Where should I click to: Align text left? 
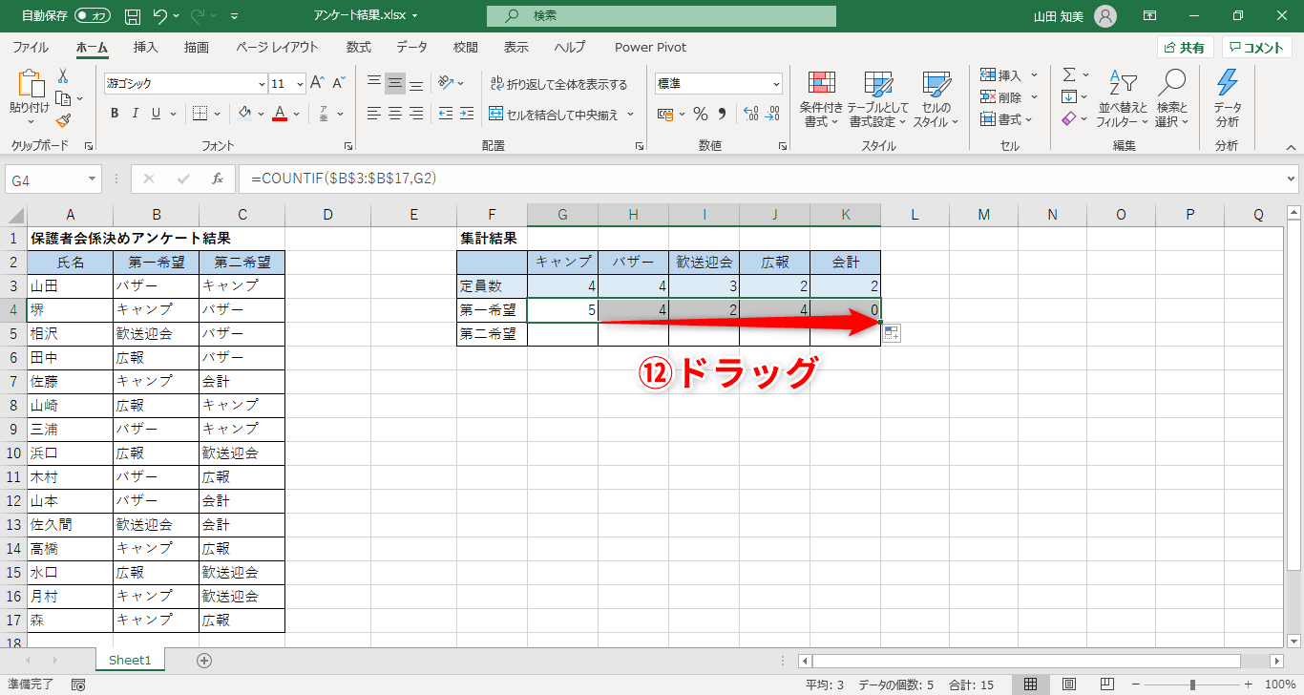point(374,114)
